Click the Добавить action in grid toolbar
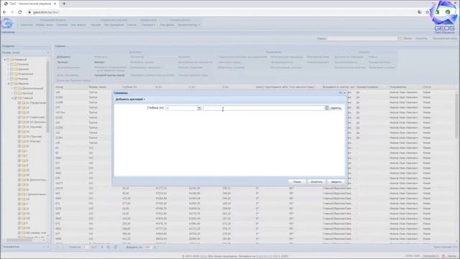 (63, 57)
